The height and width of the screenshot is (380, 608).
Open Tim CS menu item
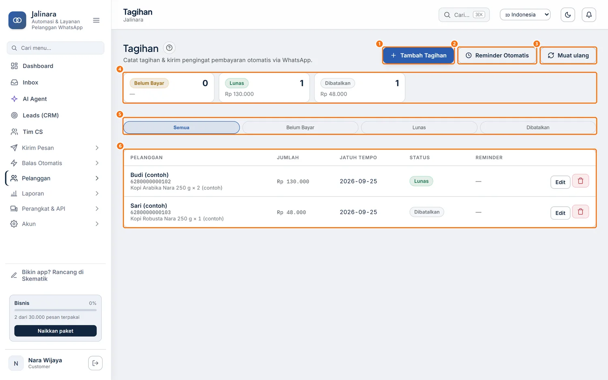tap(56, 132)
